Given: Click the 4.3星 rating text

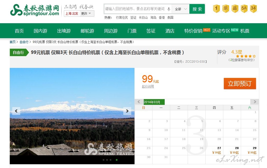Looking at the screenshot, I should click(x=237, y=52).
